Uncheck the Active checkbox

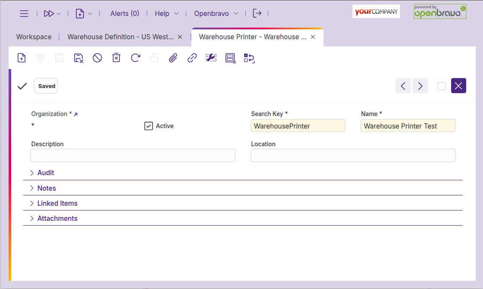[149, 126]
